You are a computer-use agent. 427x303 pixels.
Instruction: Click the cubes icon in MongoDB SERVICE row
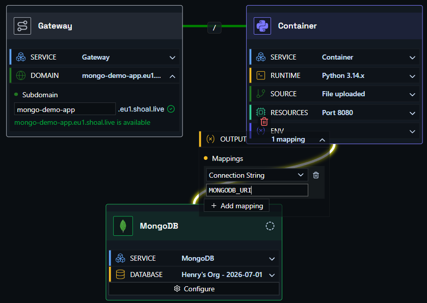pos(120,258)
